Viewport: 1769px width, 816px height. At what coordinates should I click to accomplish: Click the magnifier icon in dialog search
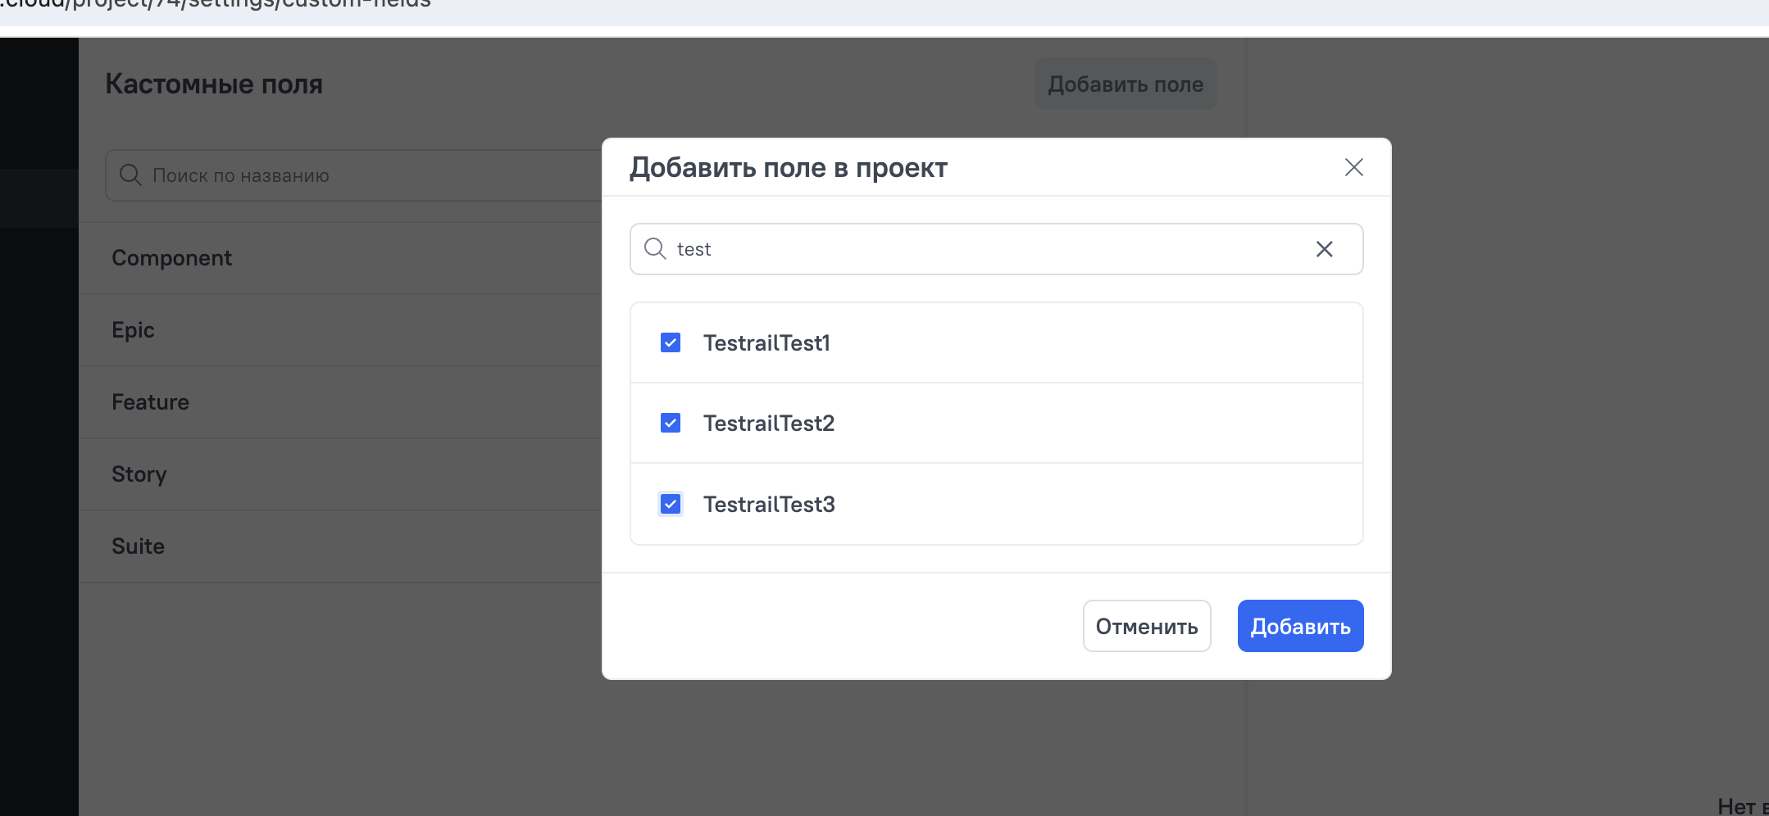655,248
